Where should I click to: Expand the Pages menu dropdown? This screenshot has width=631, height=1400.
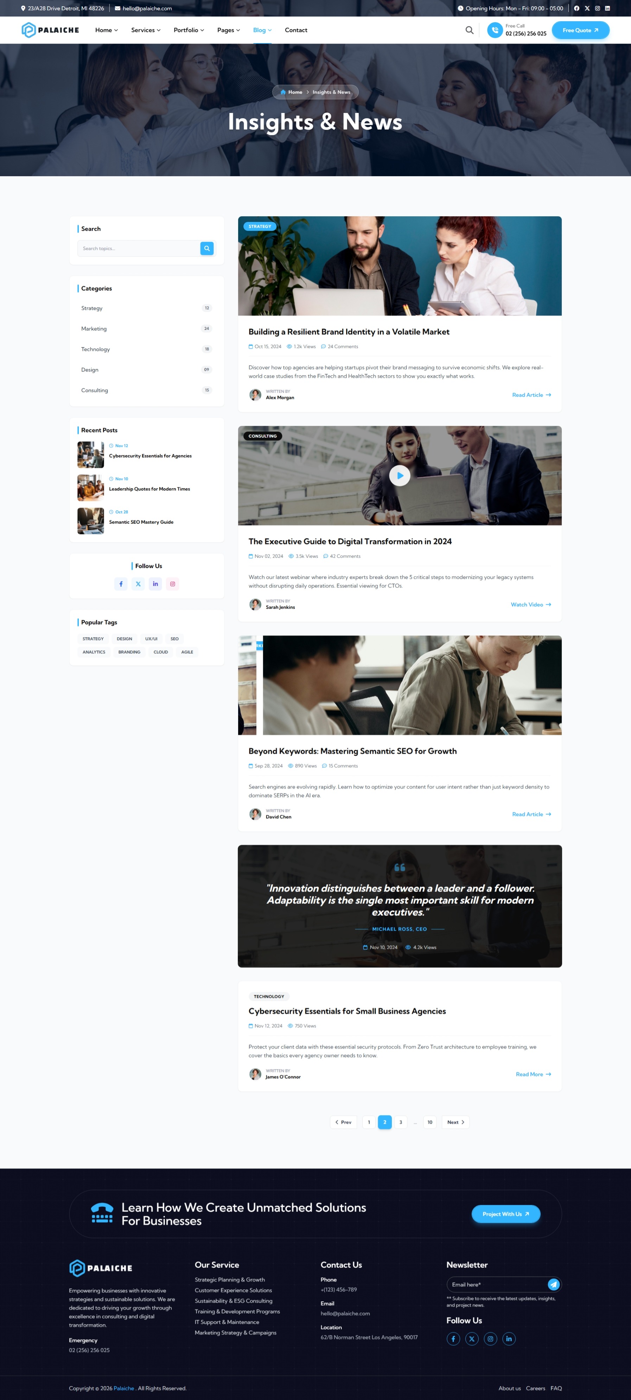[x=228, y=30]
